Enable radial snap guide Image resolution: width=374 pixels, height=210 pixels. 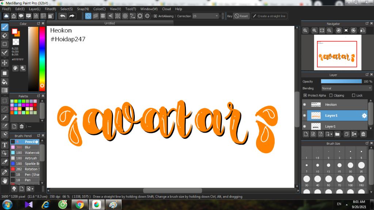click(118, 16)
